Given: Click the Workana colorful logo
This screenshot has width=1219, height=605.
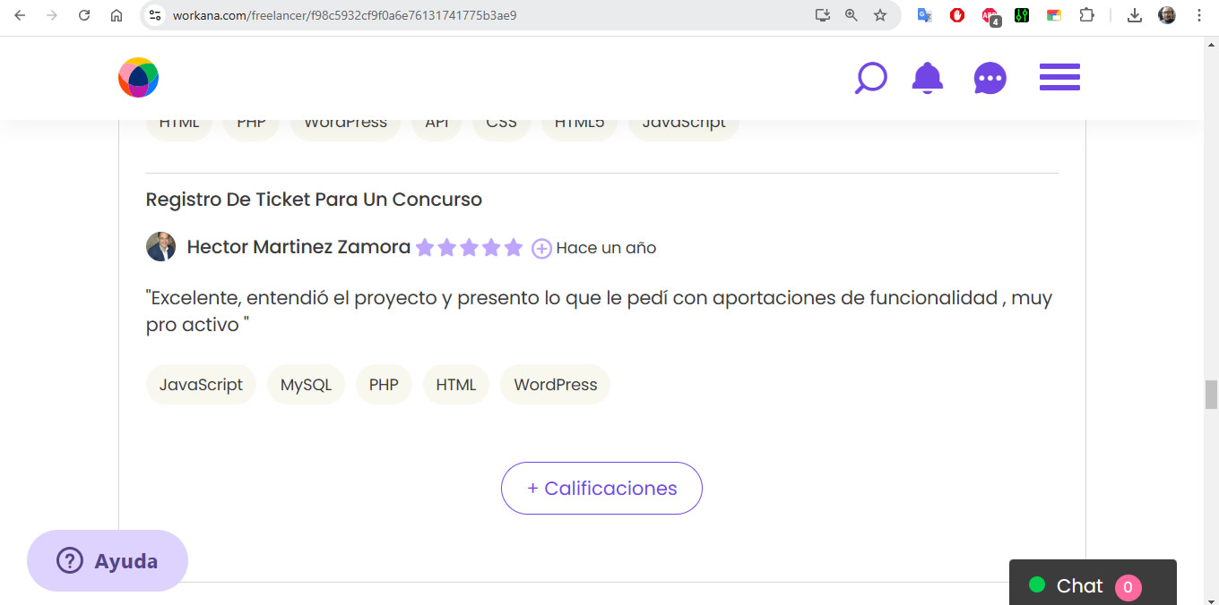Looking at the screenshot, I should point(138,78).
